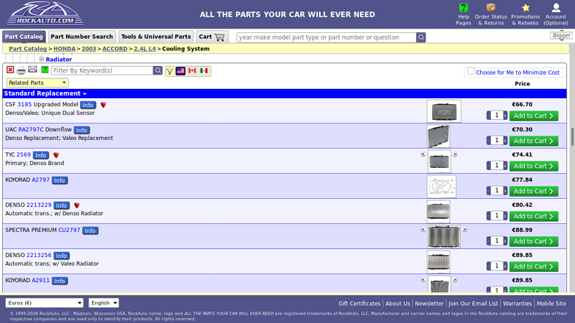Click the 2003 breadcrumb link

[88, 49]
